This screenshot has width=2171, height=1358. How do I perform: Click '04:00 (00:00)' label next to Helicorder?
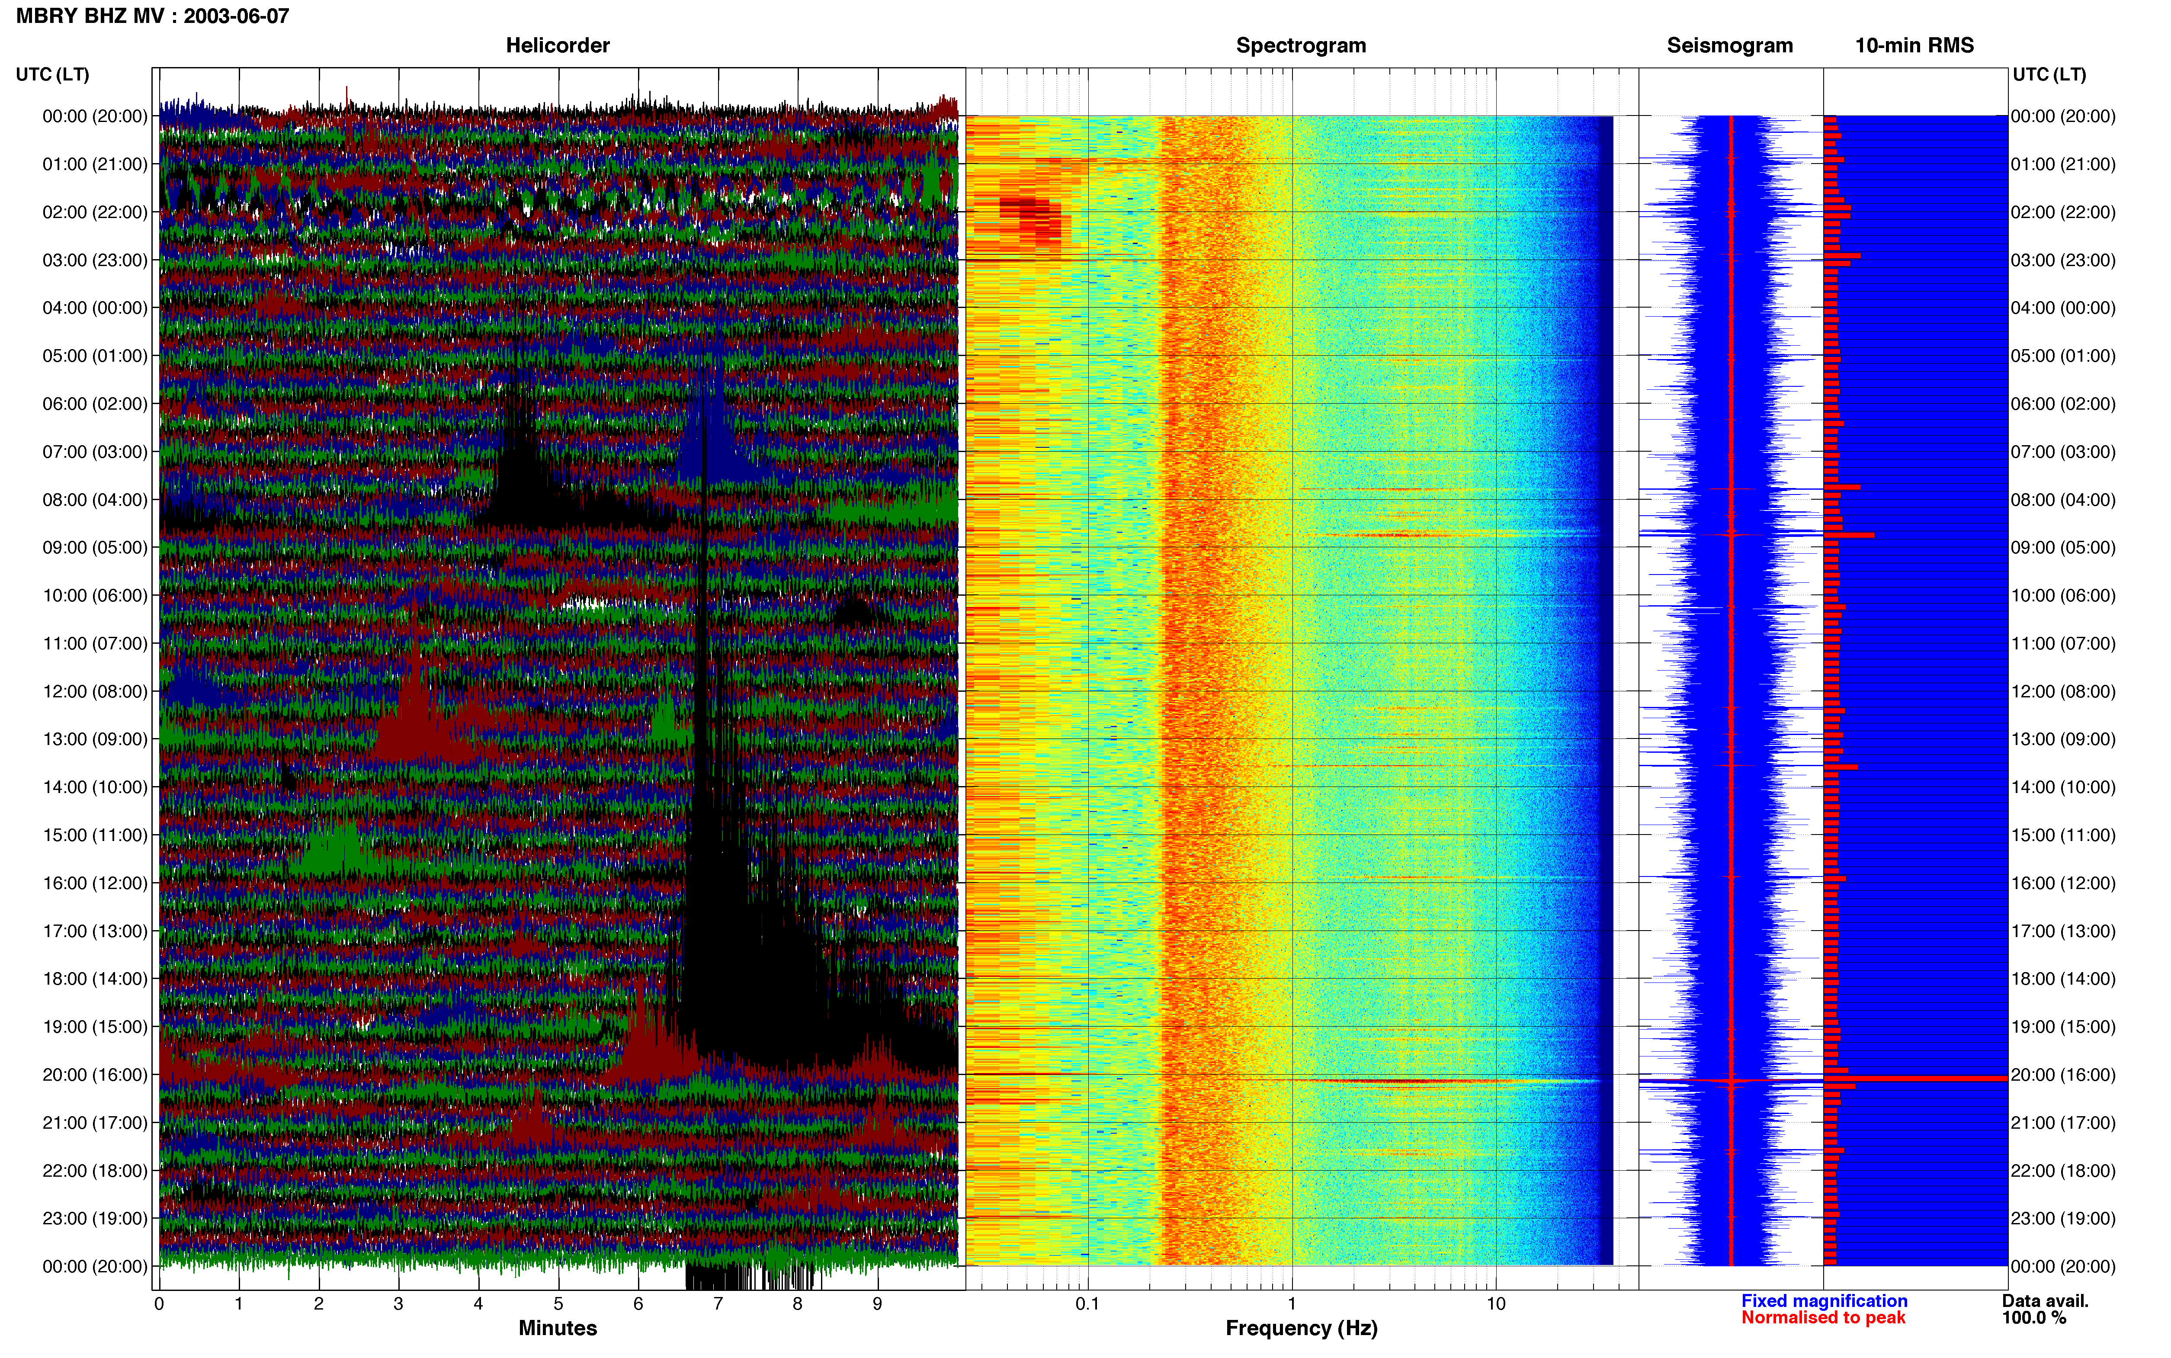[95, 308]
